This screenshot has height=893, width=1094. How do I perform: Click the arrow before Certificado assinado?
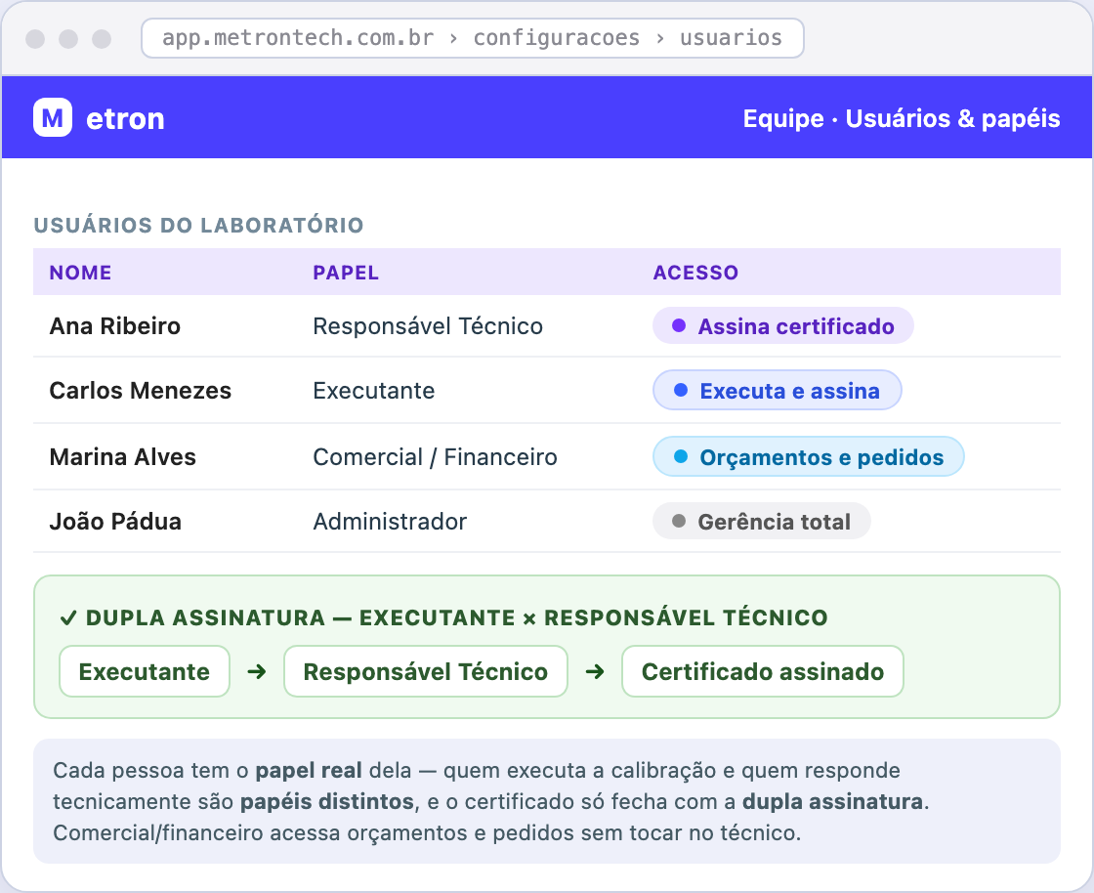pos(595,672)
